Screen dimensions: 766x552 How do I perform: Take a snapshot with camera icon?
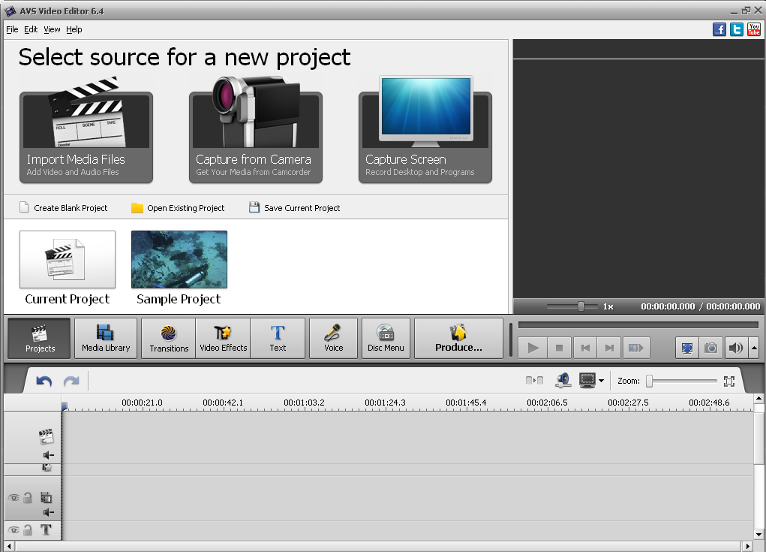click(x=710, y=348)
